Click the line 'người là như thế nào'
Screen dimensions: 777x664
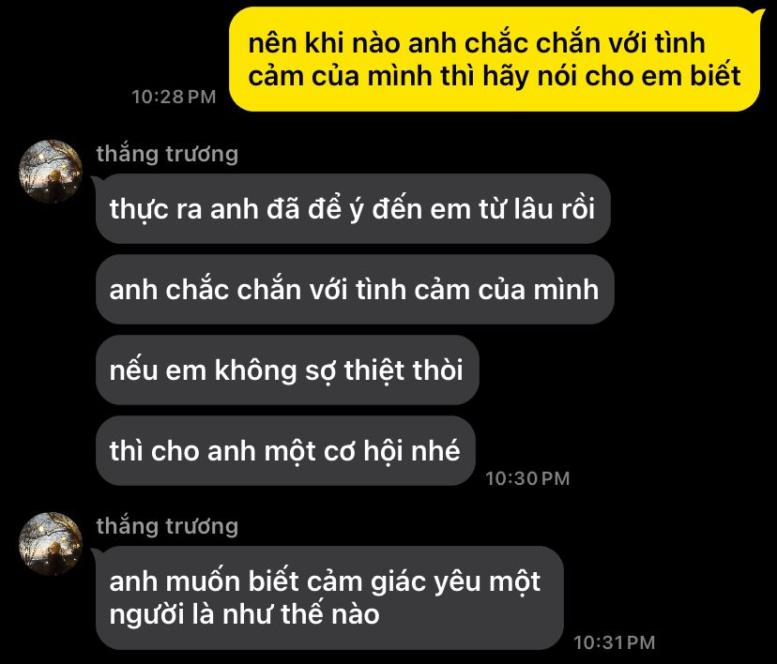coord(244,615)
